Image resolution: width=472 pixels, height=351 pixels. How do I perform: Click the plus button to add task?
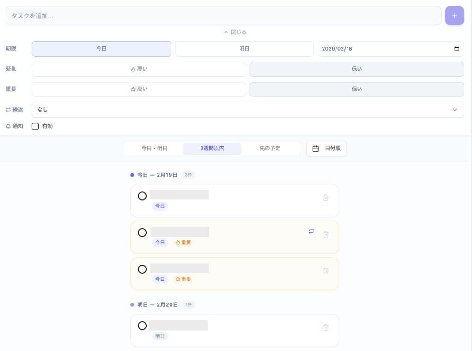[x=454, y=16]
